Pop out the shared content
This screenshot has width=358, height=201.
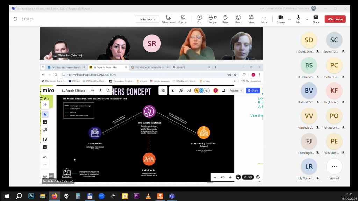coord(183,19)
